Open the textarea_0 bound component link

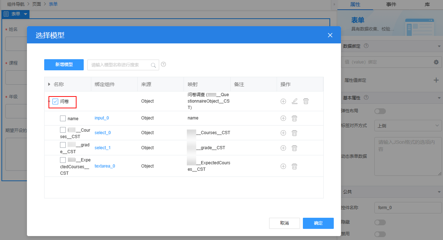105,166
